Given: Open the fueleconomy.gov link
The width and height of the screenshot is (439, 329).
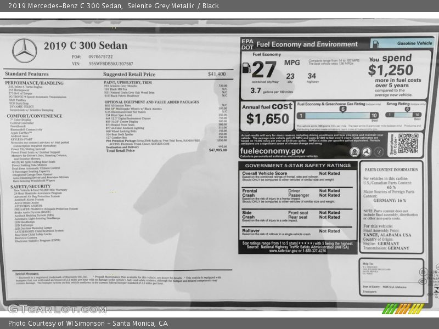Looking at the screenshot, I should coord(272,151).
